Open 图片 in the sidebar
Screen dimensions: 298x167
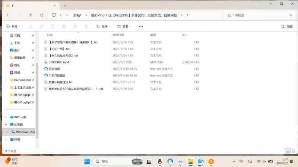click(17, 50)
